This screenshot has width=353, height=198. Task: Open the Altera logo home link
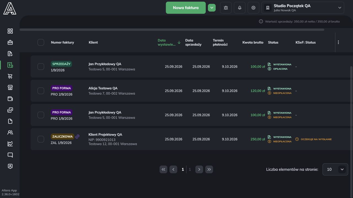(10, 8)
